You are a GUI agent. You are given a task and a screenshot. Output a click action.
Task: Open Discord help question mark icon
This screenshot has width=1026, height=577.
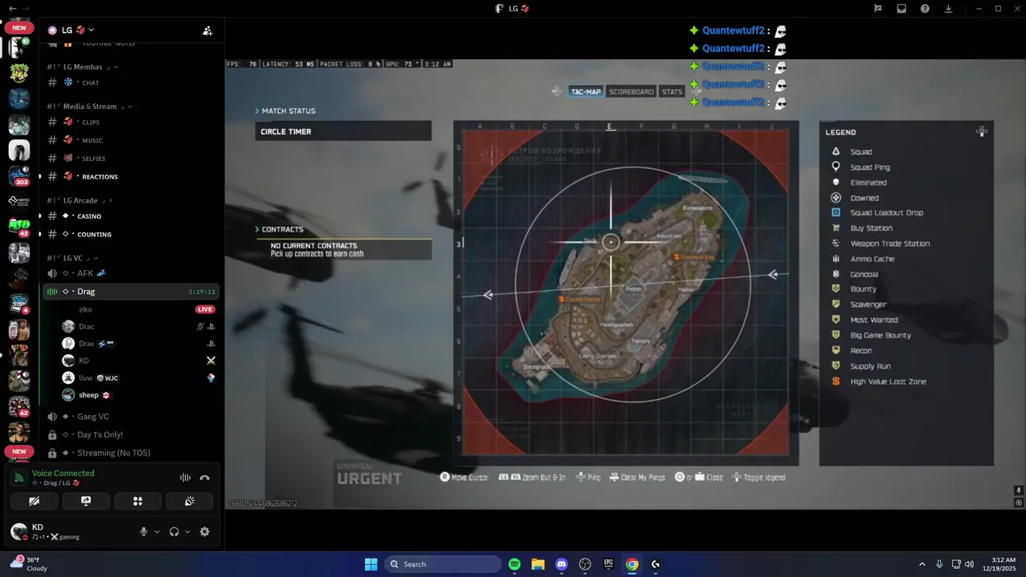[x=925, y=8]
